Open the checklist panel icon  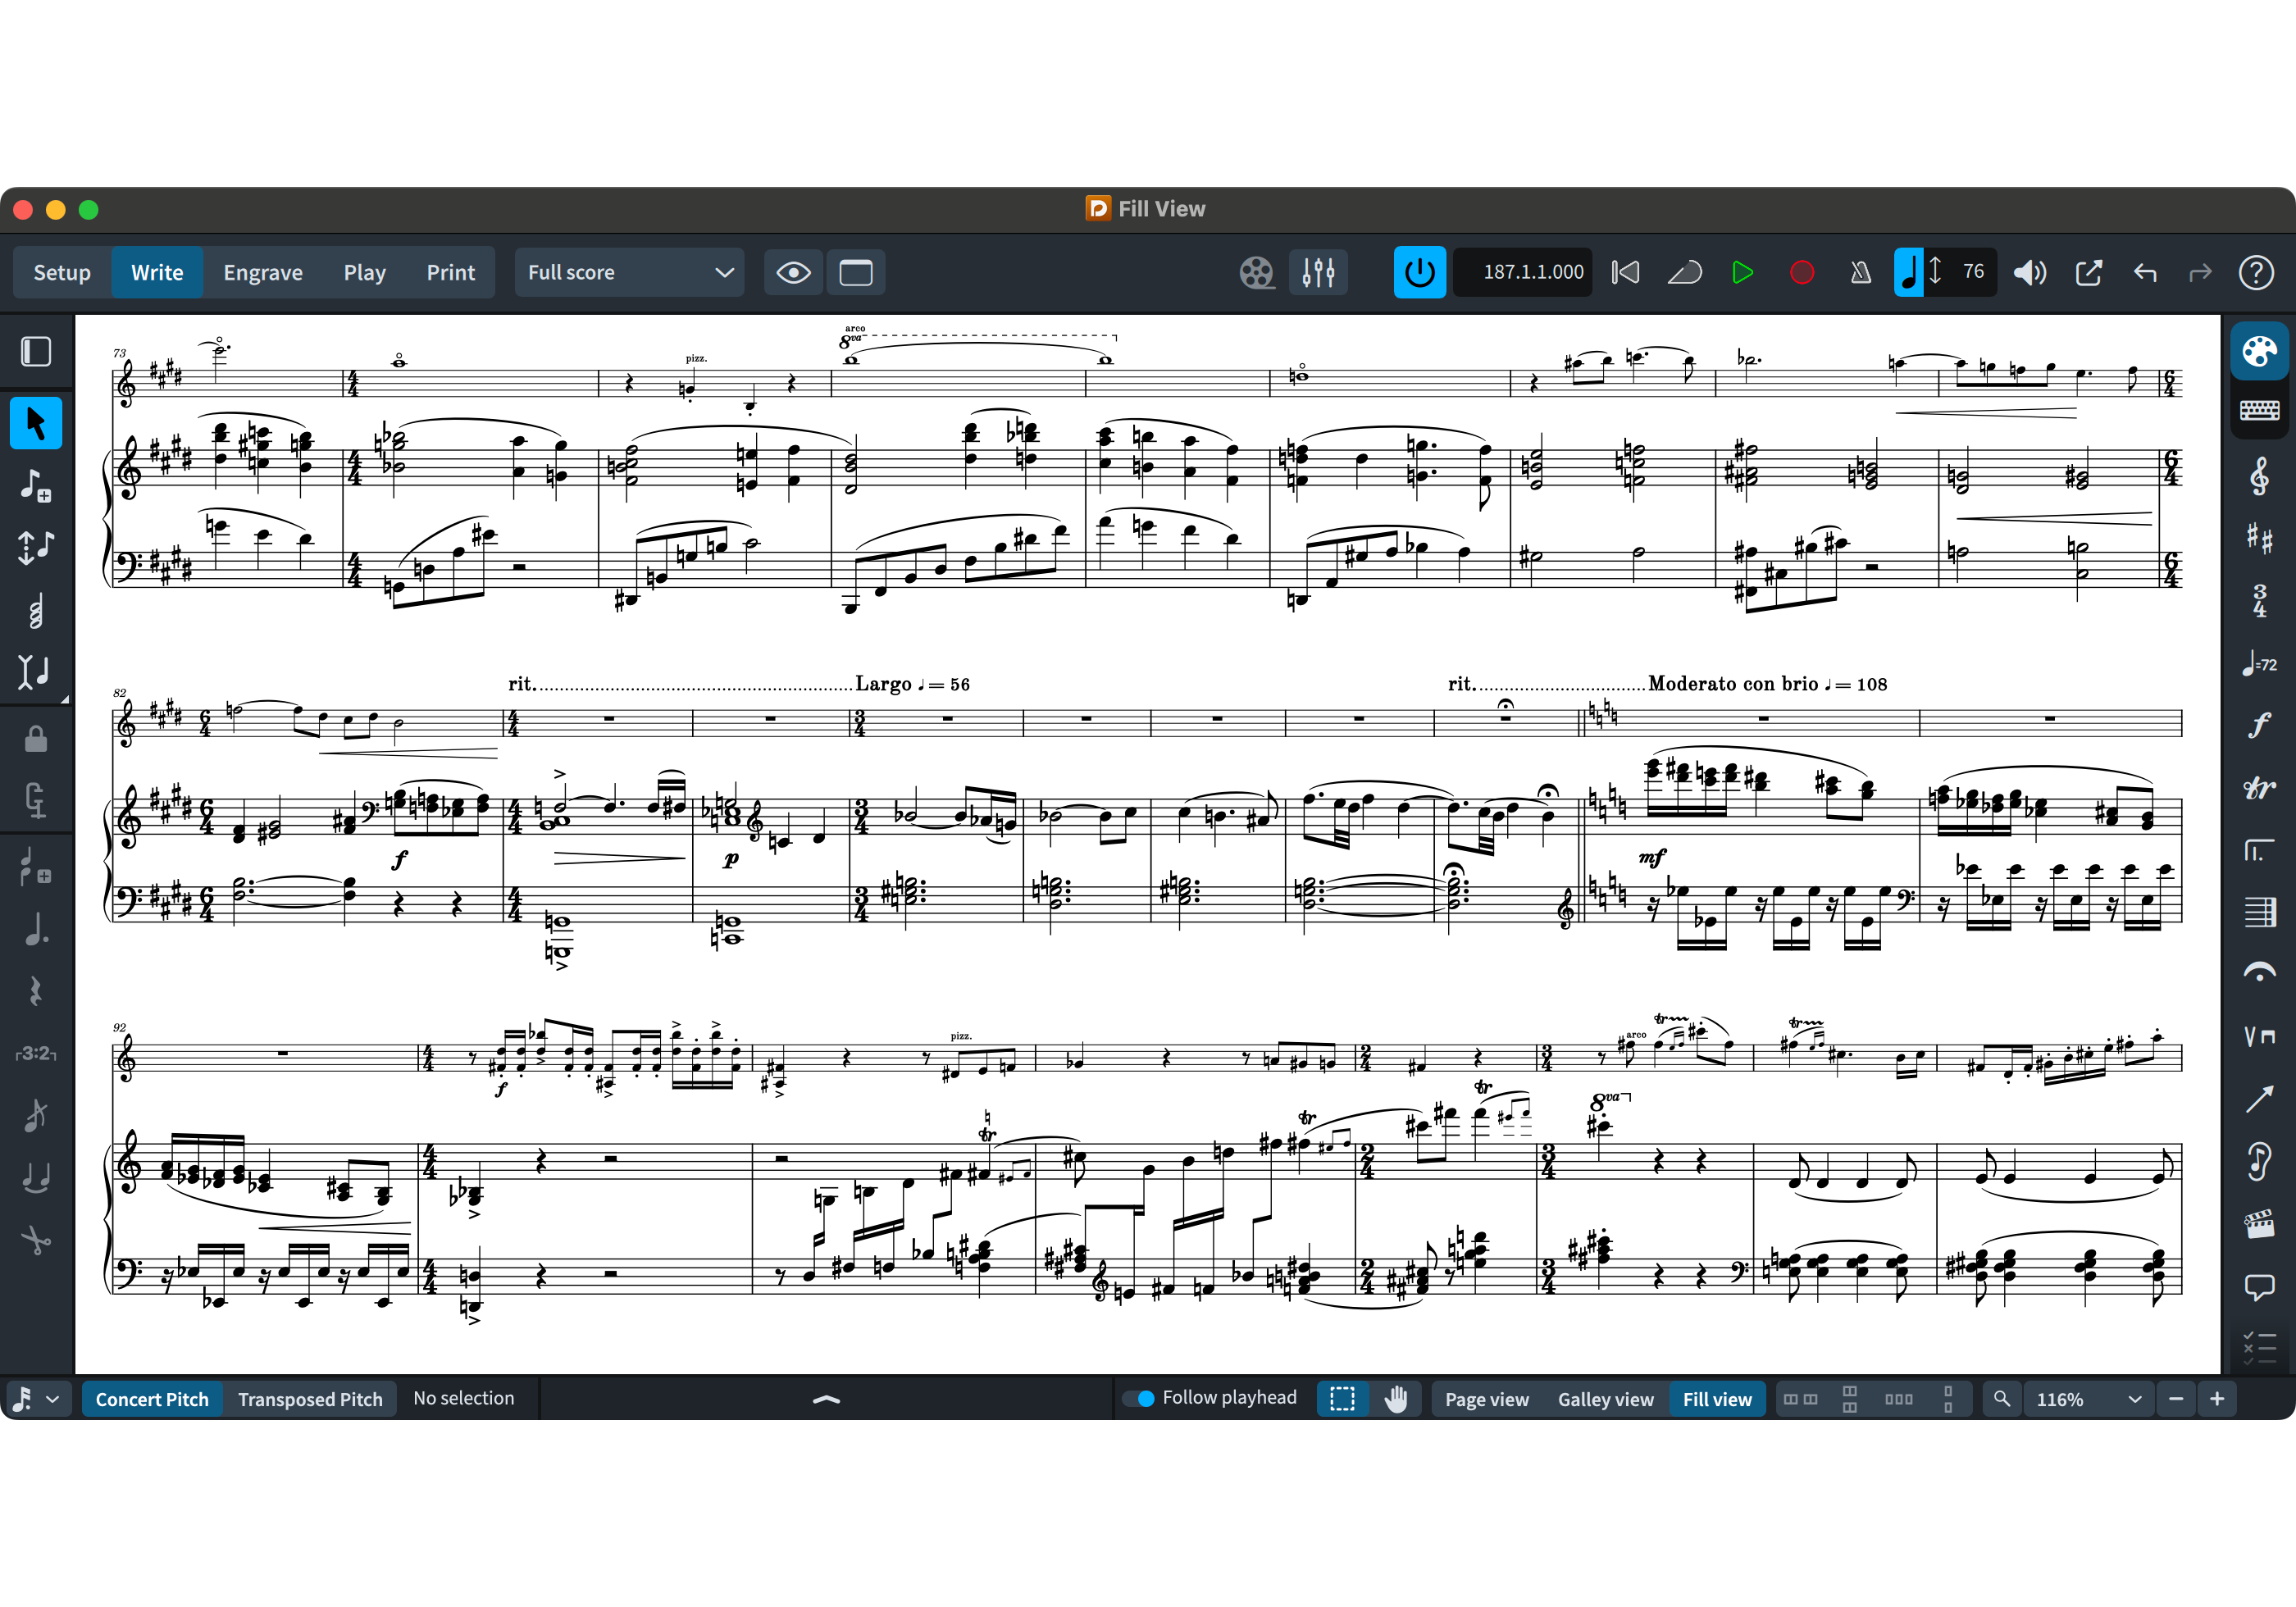2259,1348
